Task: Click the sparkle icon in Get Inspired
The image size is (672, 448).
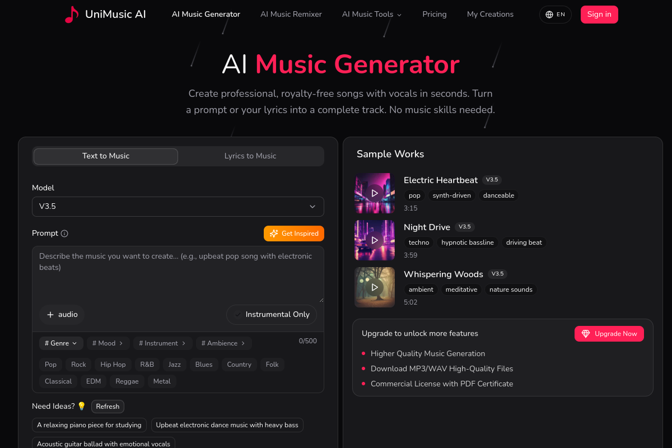Action: 274,234
